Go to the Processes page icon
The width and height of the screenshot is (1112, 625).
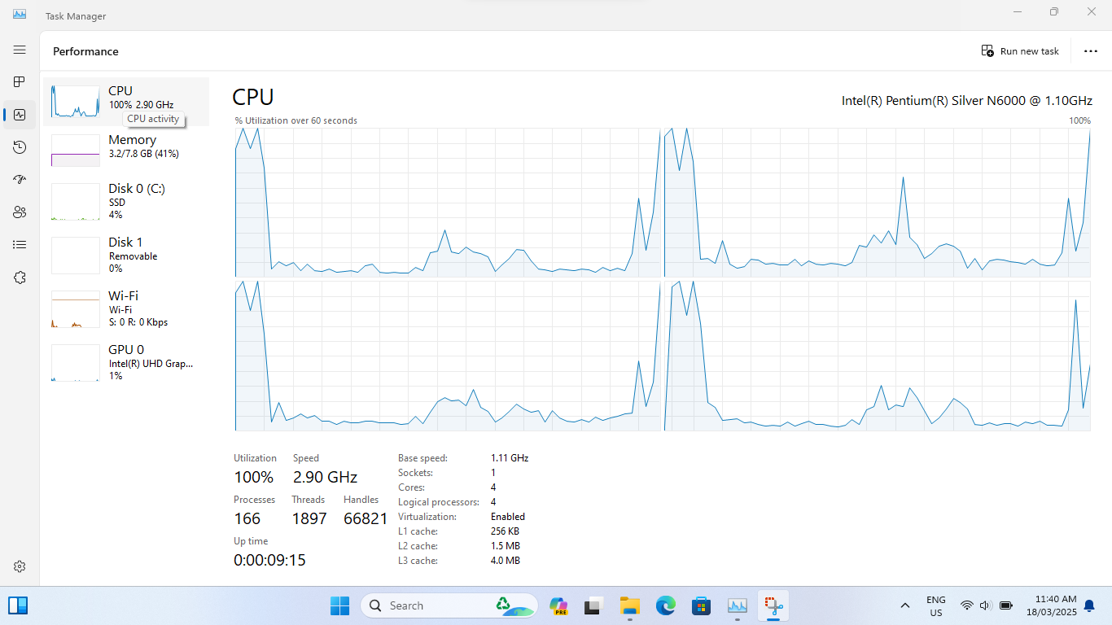click(x=20, y=82)
